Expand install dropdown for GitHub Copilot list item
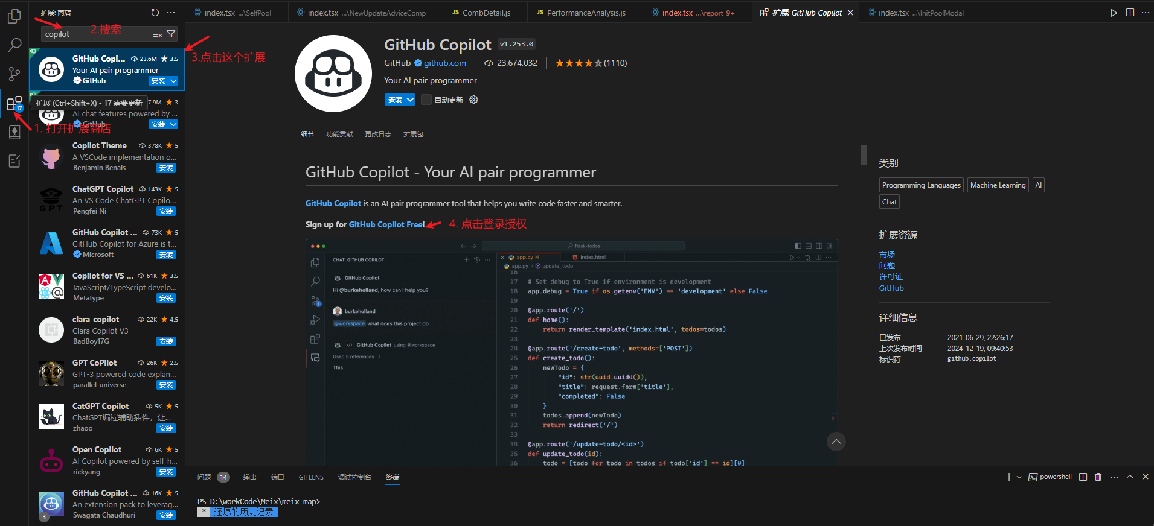 tap(173, 81)
